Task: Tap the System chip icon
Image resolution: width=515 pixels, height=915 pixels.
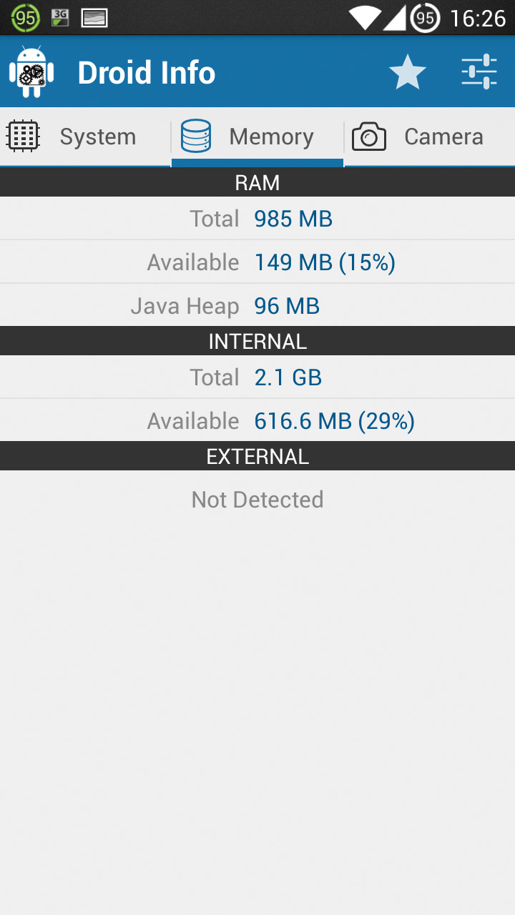Action: point(23,136)
